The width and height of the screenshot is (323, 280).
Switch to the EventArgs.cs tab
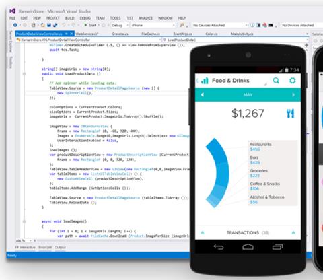click(182, 34)
